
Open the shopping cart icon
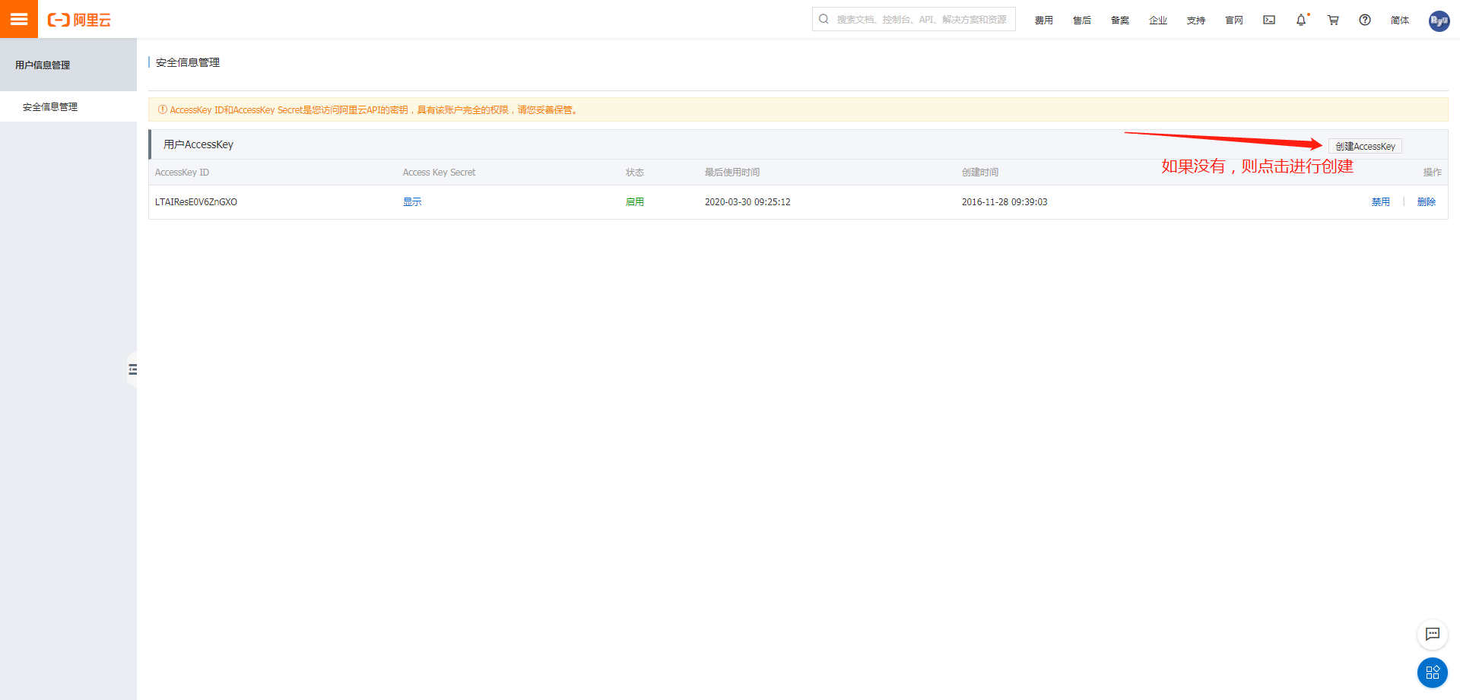coord(1333,20)
